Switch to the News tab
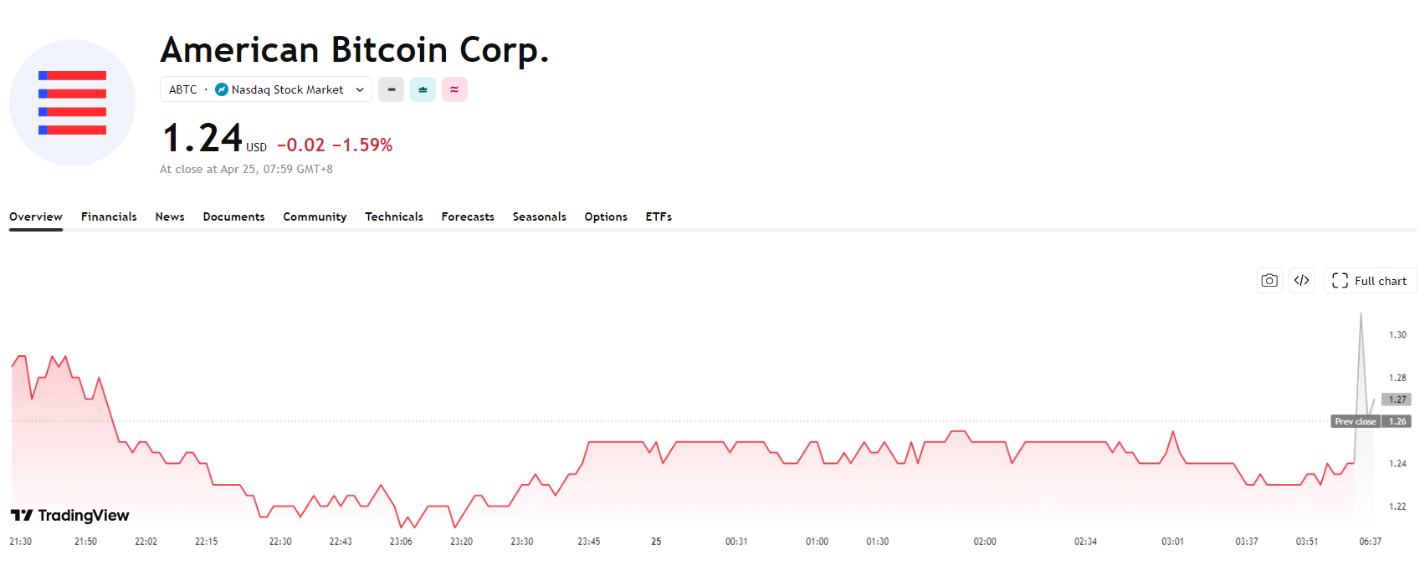Image resolution: width=1425 pixels, height=565 pixels. pyautogui.click(x=170, y=216)
